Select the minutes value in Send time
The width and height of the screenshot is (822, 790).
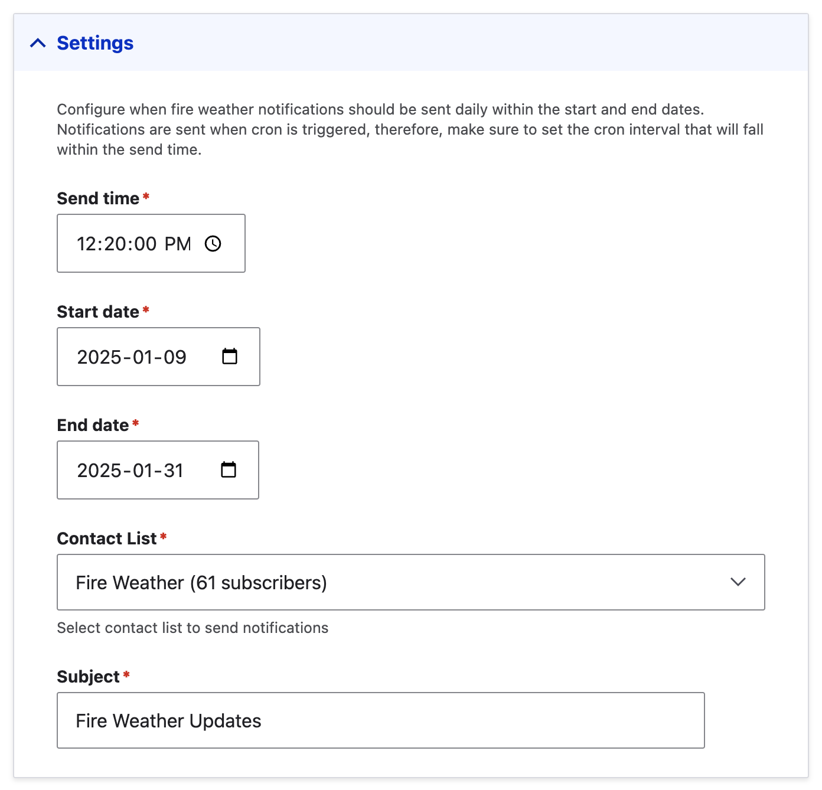(115, 244)
